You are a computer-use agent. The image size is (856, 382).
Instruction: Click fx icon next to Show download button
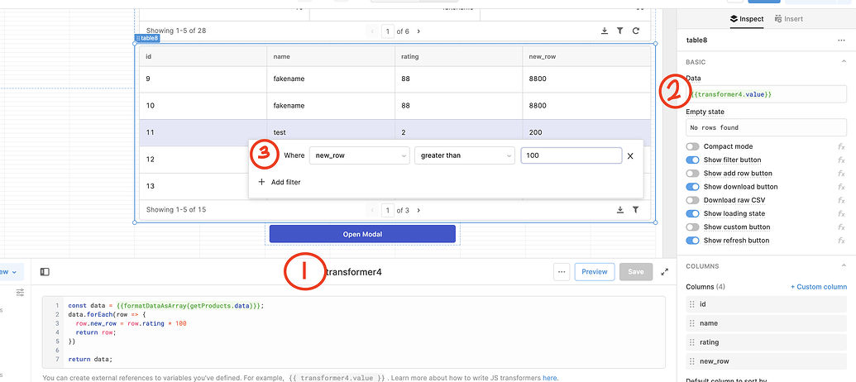[x=841, y=187]
